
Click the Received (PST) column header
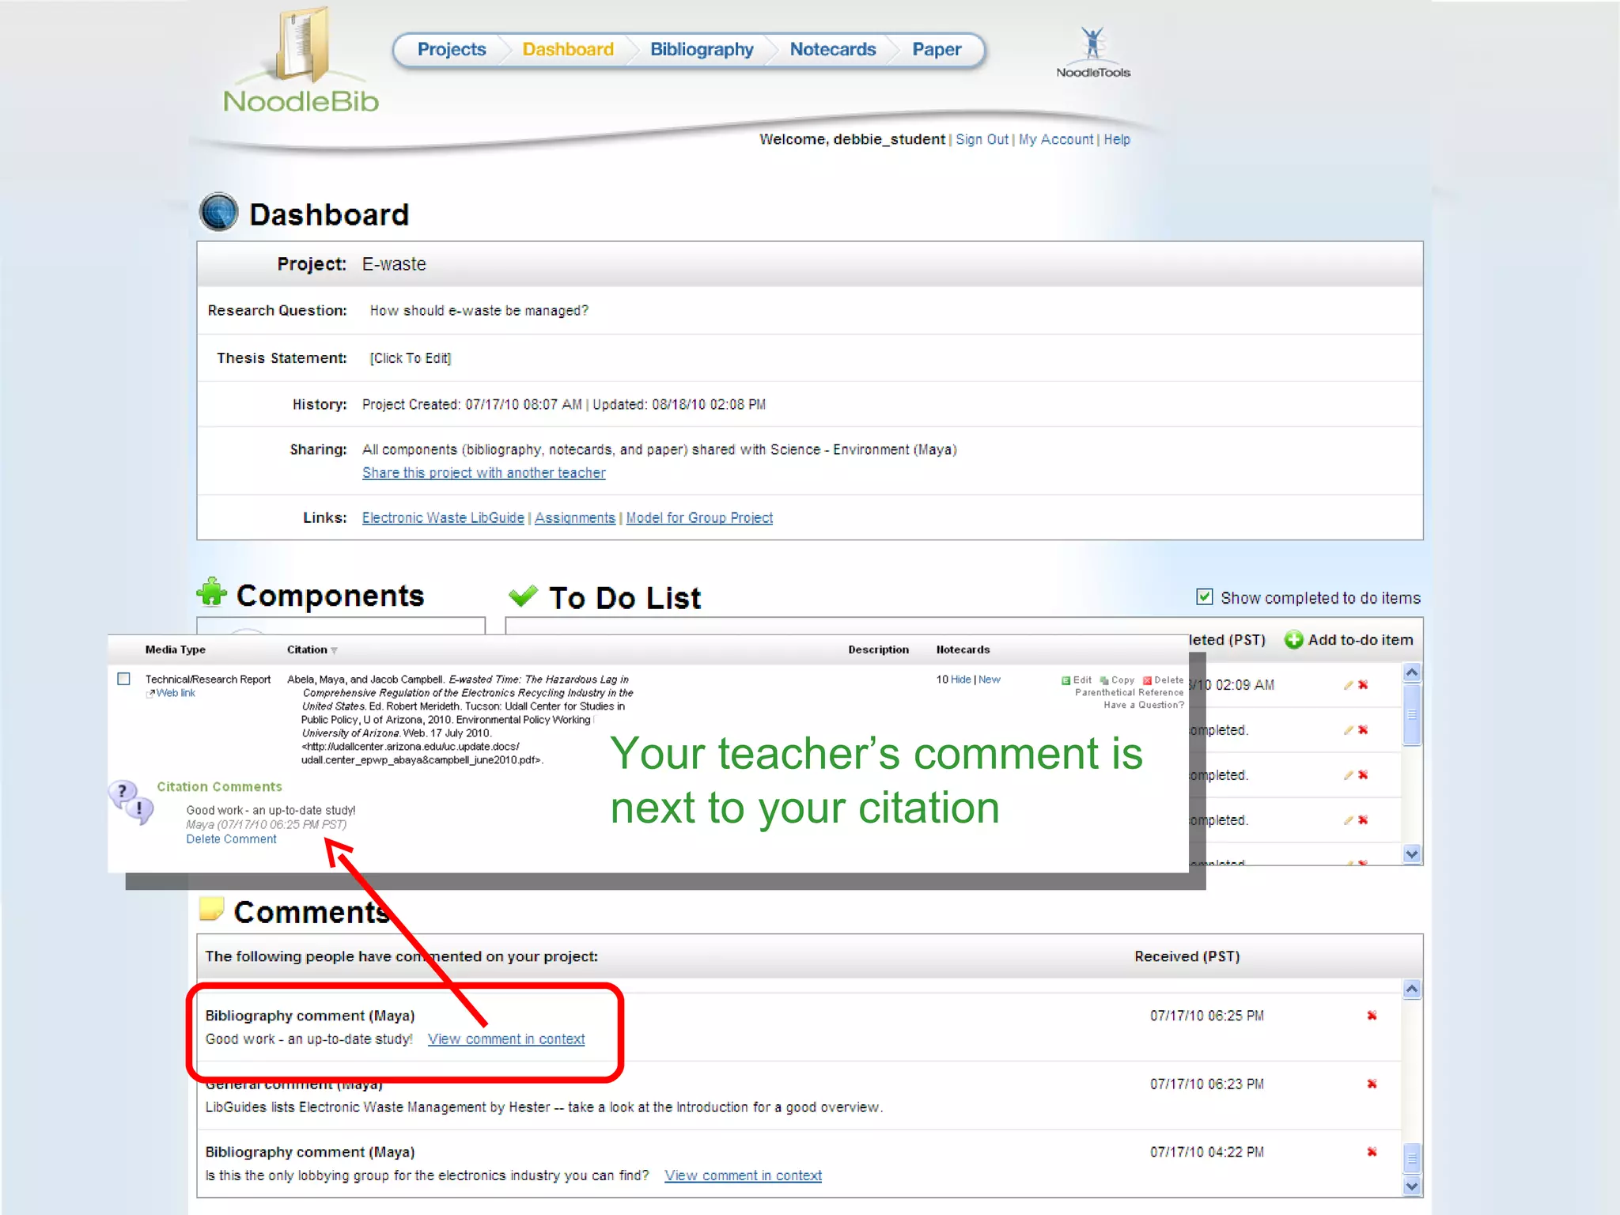tap(1187, 956)
